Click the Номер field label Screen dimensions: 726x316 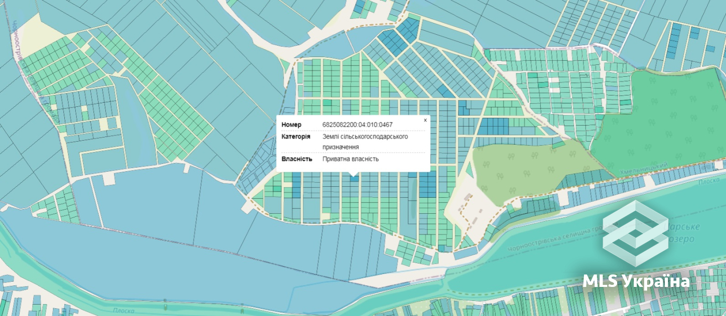[x=291, y=125]
